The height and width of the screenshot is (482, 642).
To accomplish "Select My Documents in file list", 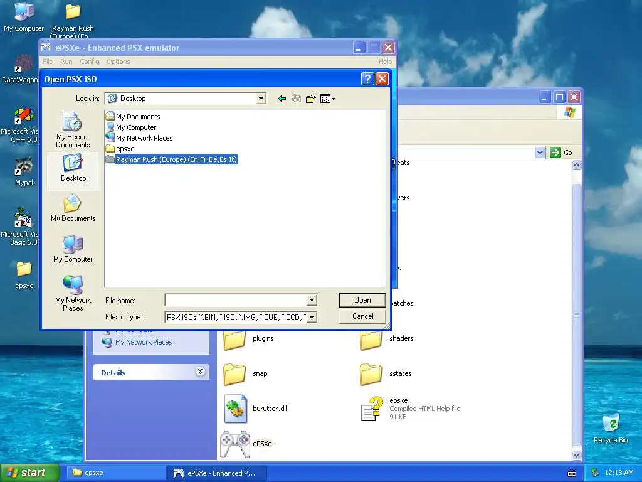I will (x=133, y=116).
